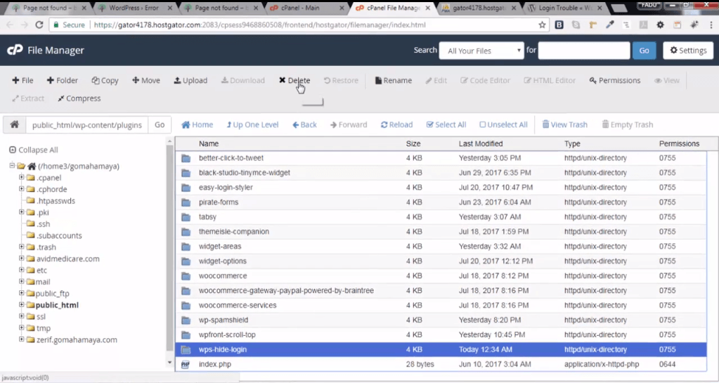
Task: Click the Copy toolbar button
Action: tap(105, 80)
